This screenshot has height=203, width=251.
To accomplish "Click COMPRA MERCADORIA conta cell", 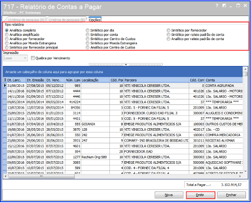I will pos(224,135).
